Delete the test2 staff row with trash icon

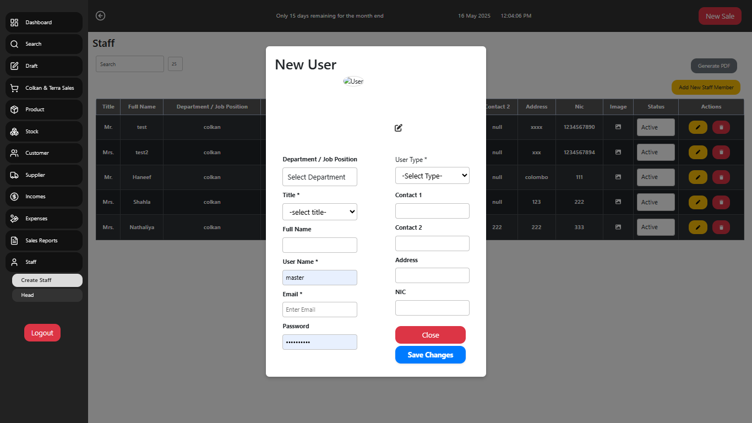tap(721, 152)
